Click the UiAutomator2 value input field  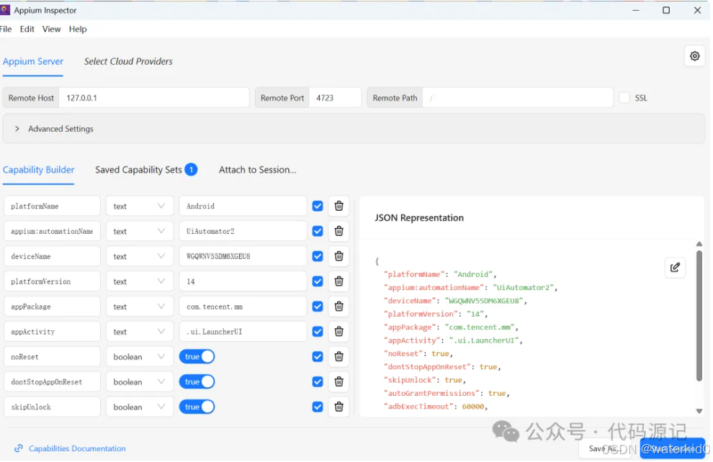point(243,232)
